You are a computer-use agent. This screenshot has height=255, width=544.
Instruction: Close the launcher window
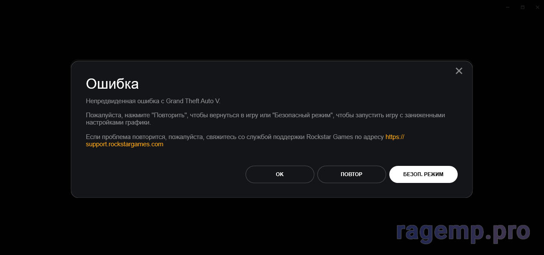pos(537,7)
